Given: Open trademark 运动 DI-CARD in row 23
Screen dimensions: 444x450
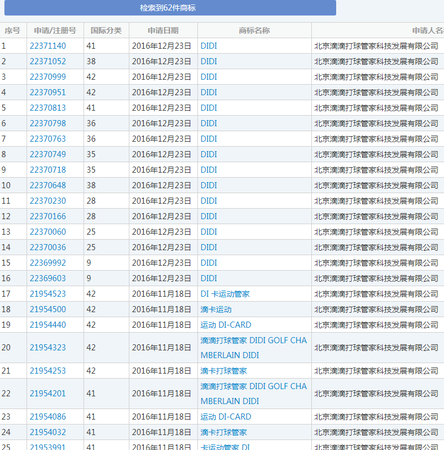Looking at the screenshot, I should click(226, 417).
